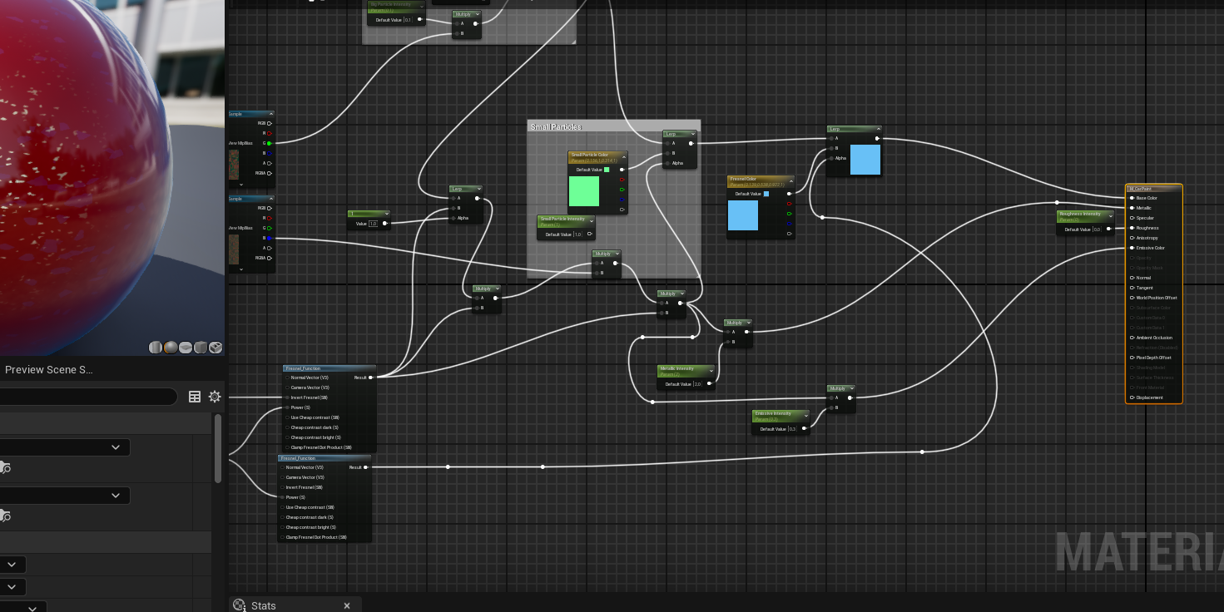Click the Emissive Intensity default value field
Viewport: 1224px width, 612px height.
(791, 429)
